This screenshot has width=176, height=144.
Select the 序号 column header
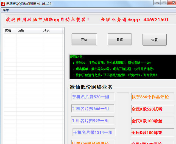click(10, 31)
